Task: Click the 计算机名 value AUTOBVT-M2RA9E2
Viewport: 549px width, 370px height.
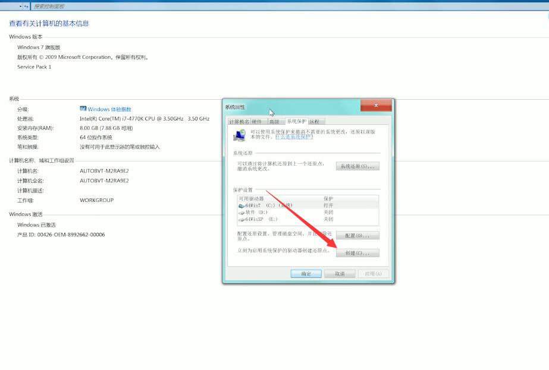Action: 104,171
